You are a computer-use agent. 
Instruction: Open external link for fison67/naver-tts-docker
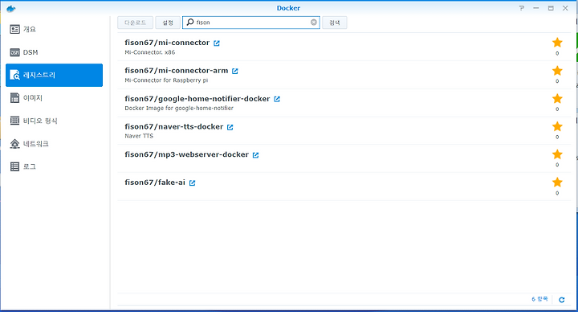coord(230,127)
